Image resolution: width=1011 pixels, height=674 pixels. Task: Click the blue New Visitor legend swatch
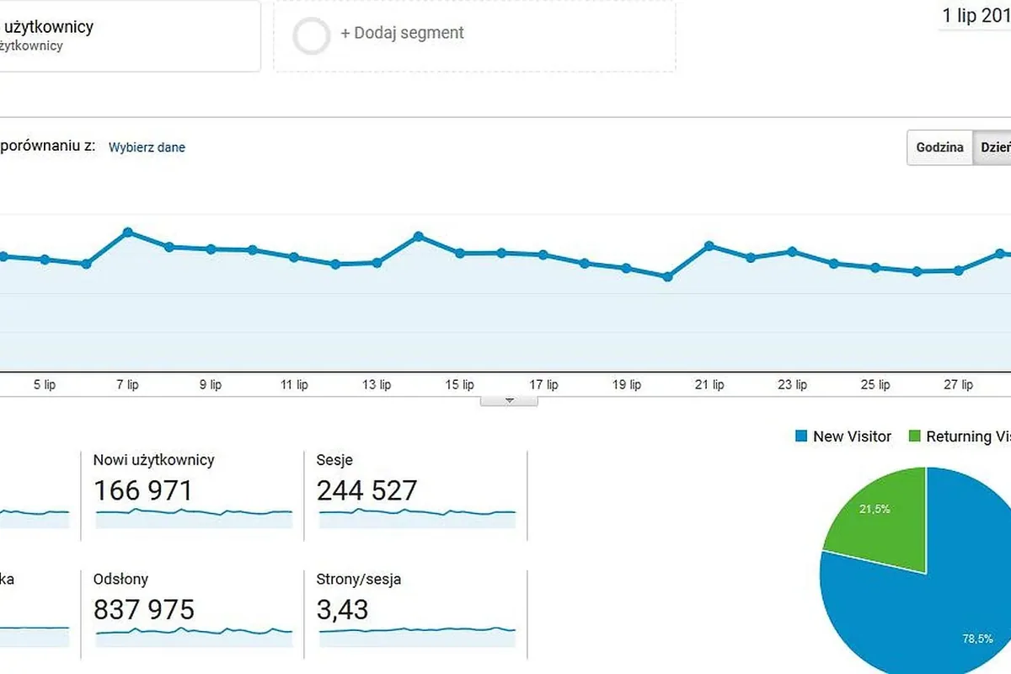coord(801,436)
